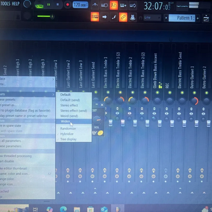
Task: Expand the Presets submenu arrow
Action: [53, 95]
